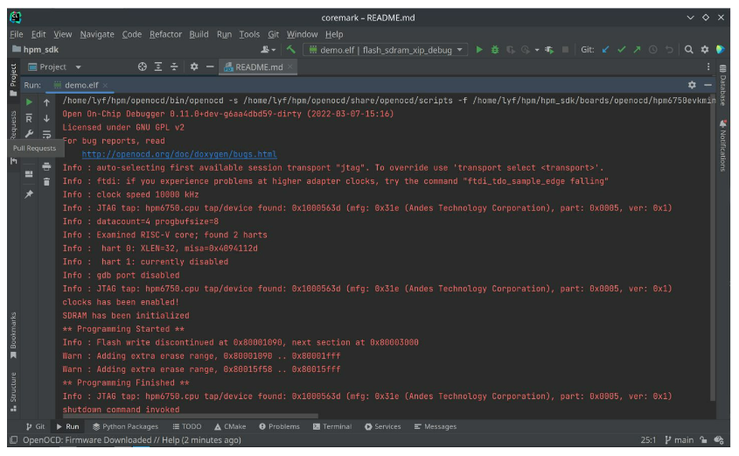739x456 pixels.
Task: Click the green Run button in top toolbar
Action: [479, 50]
